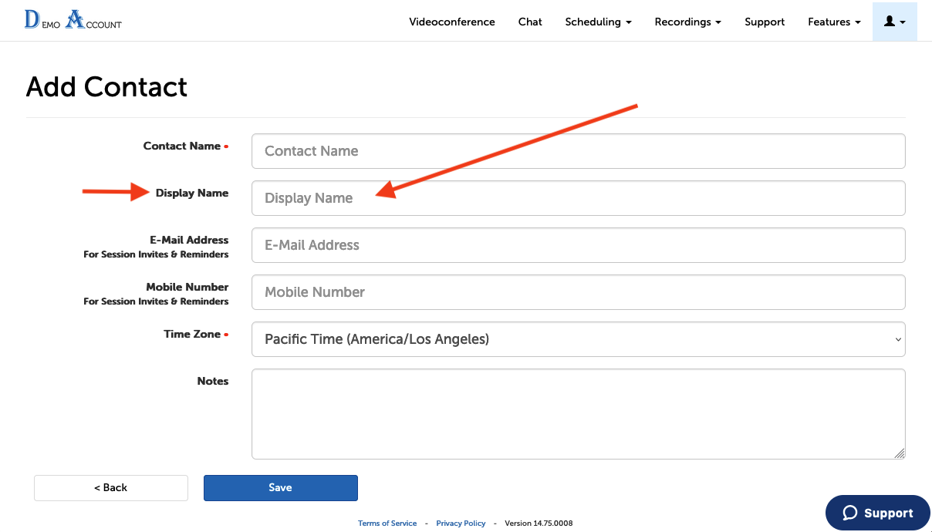932x532 pixels.
Task: Go to the Chat page
Action: click(530, 22)
